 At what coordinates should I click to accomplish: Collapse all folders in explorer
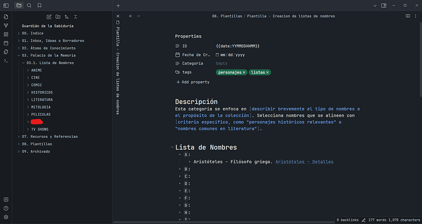(x=76, y=17)
